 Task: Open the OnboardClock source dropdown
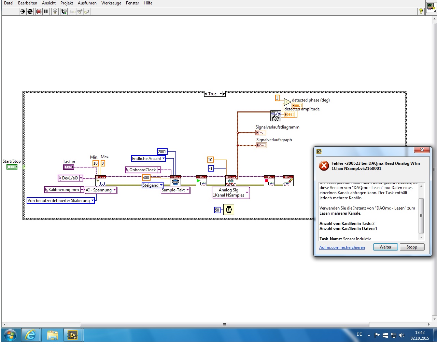pyautogui.click(x=159, y=170)
